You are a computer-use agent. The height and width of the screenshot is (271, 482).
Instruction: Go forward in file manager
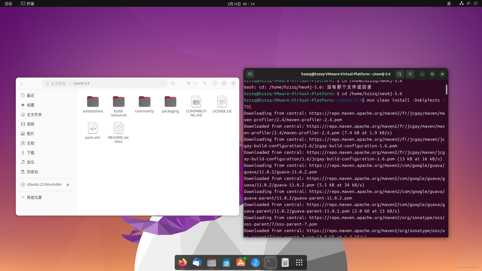(x=32, y=83)
